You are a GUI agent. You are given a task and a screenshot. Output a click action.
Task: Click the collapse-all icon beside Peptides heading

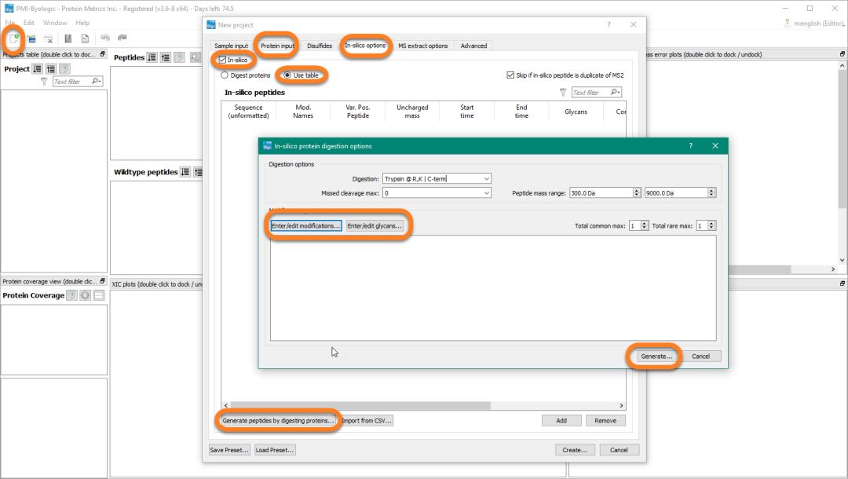tap(166, 57)
